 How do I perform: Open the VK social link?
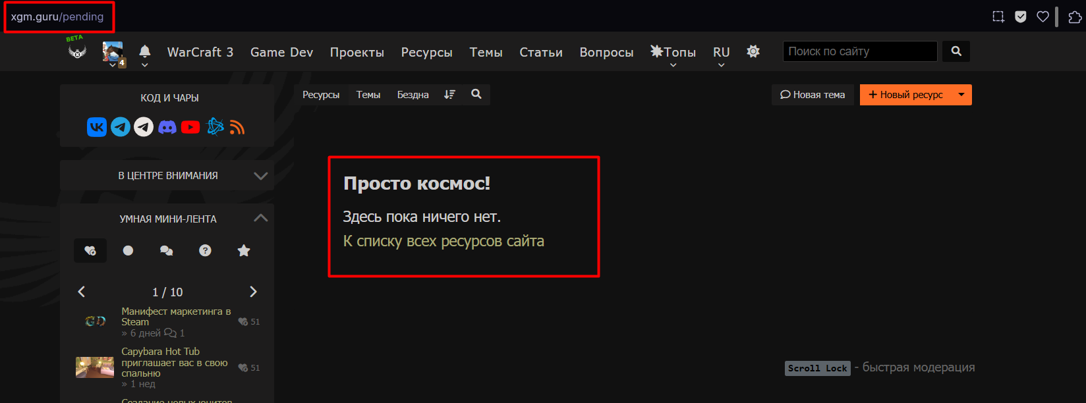click(x=97, y=127)
